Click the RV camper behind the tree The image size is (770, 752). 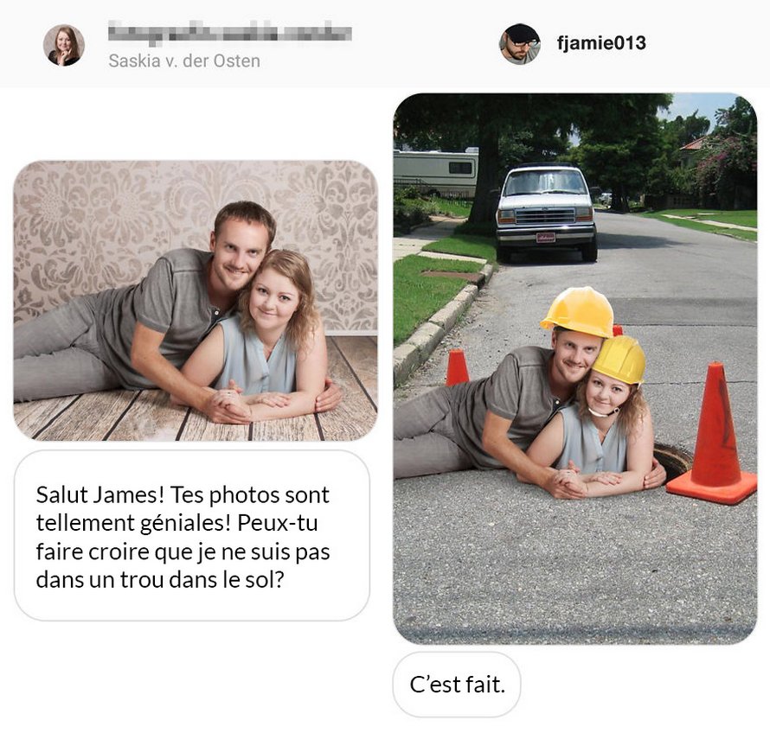pyautogui.click(x=436, y=171)
